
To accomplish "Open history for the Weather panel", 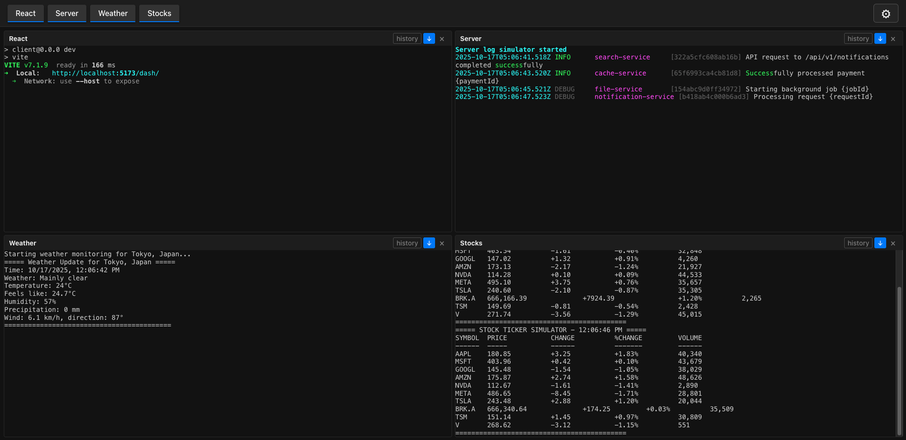I will pos(407,243).
